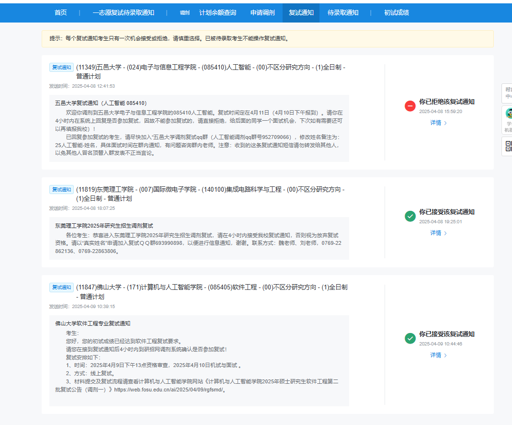Select the 复试通知 tab

click(x=301, y=13)
